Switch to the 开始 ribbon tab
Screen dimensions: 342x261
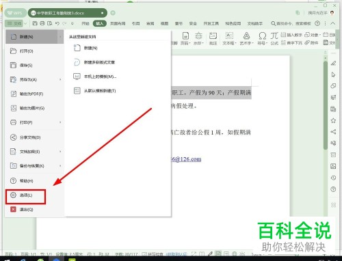85,23
